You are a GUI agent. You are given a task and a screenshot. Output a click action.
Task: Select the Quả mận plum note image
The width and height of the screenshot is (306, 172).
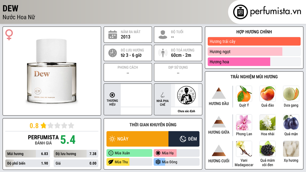pyautogui.click(x=291, y=122)
